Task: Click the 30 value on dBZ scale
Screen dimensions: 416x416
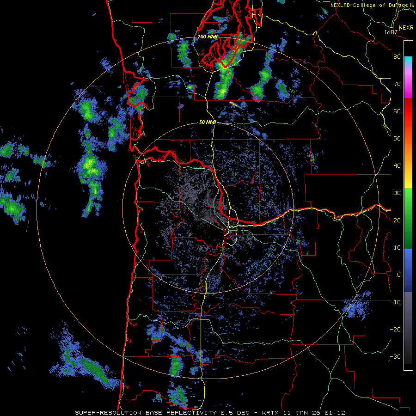Action: (x=397, y=193)
